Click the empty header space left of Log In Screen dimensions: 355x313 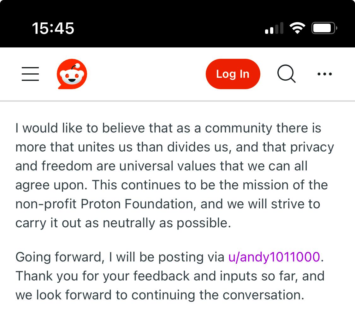pos(145,74)
